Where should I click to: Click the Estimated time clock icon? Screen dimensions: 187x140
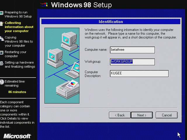click(x=2, y=82)
